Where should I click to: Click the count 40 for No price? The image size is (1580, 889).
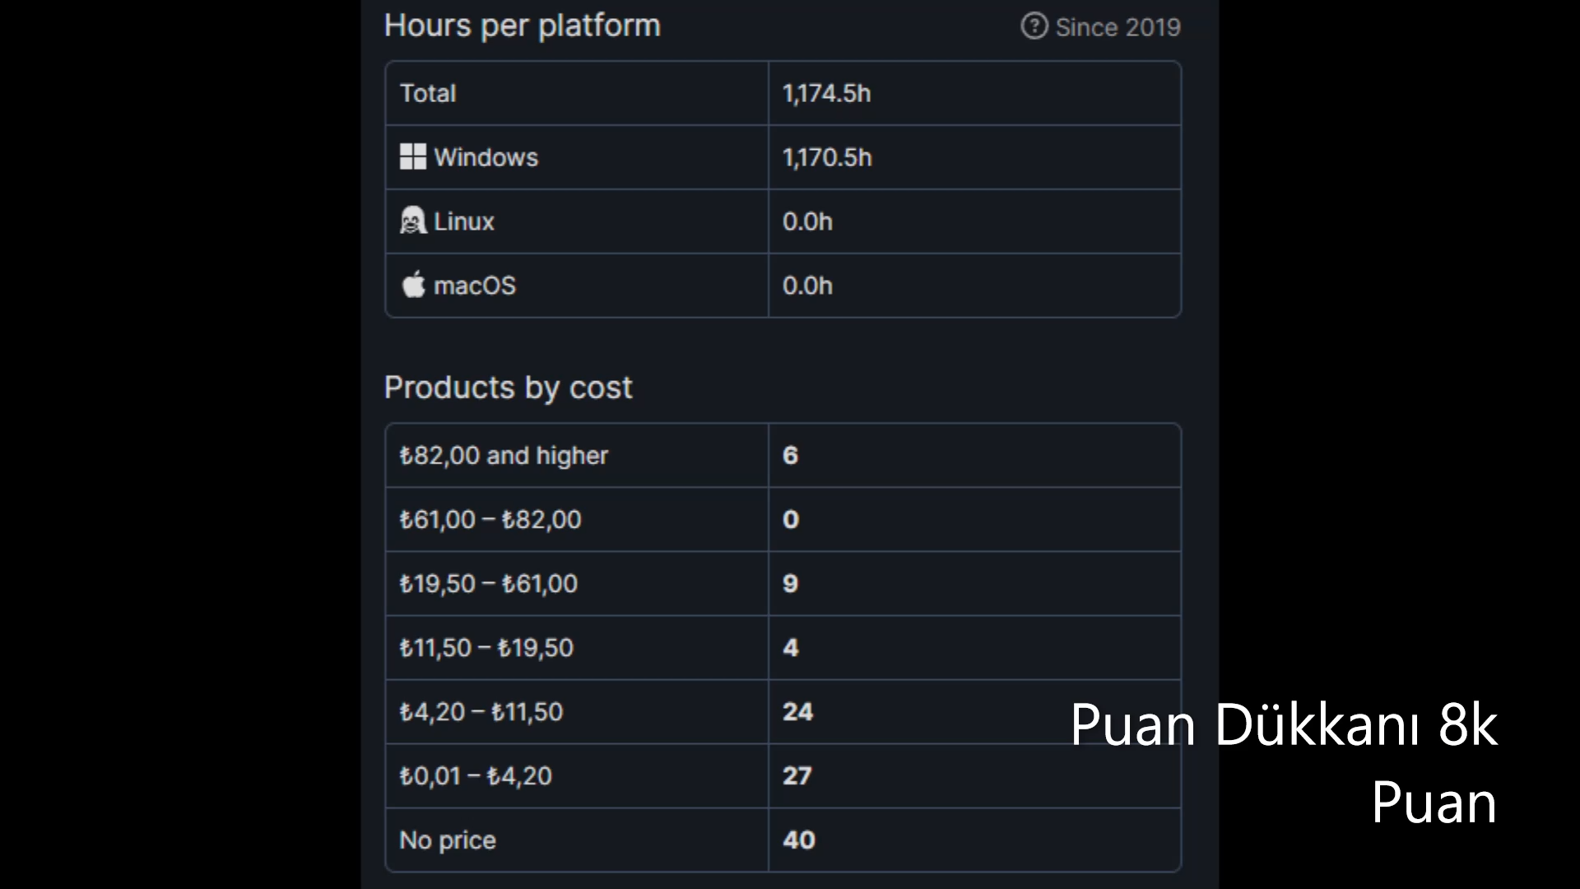[x=799, y=840]
